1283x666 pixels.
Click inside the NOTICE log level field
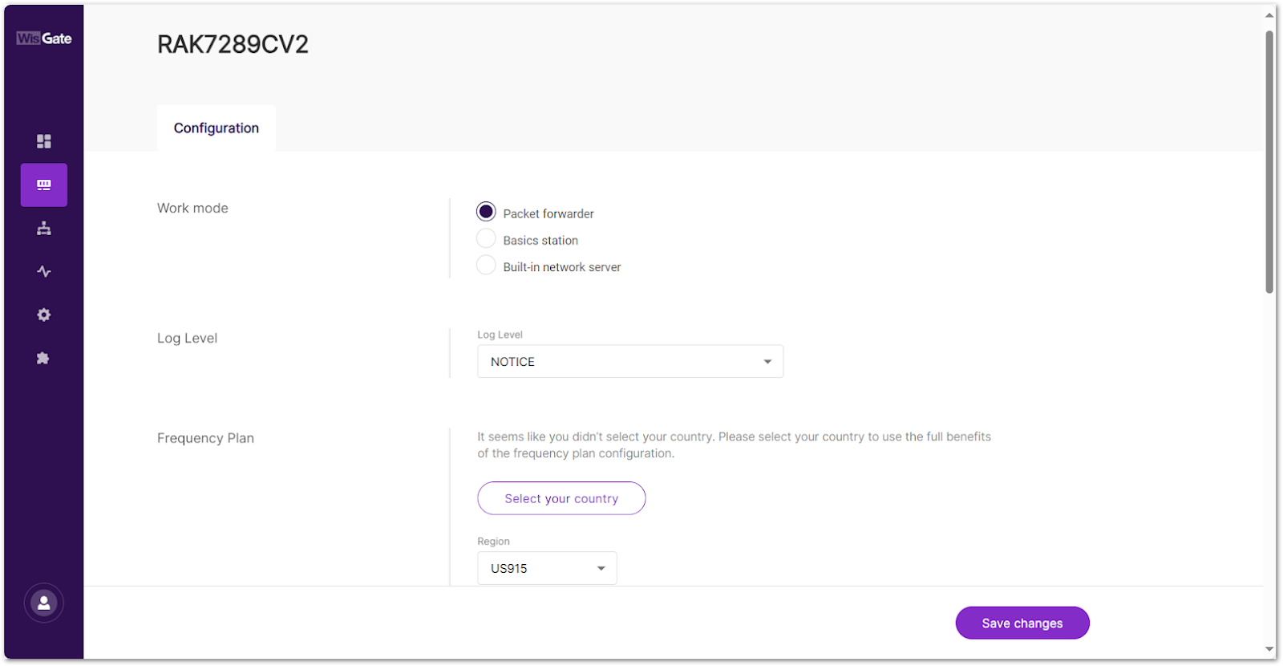coord(561,361)
